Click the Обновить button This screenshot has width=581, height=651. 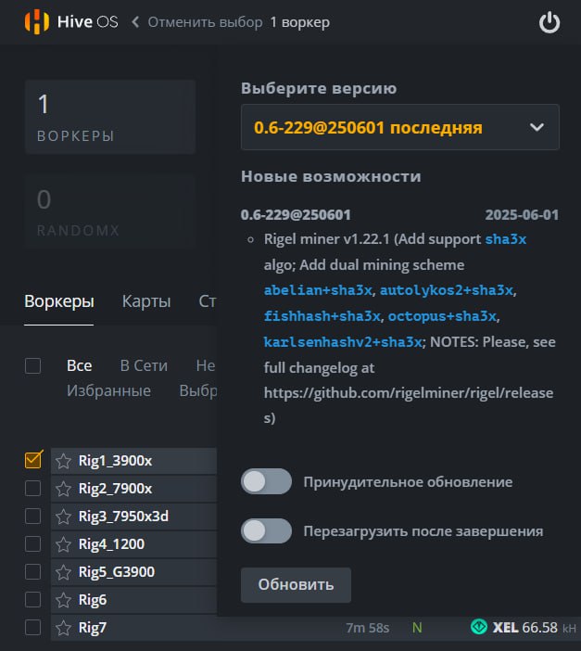point(296,585)
